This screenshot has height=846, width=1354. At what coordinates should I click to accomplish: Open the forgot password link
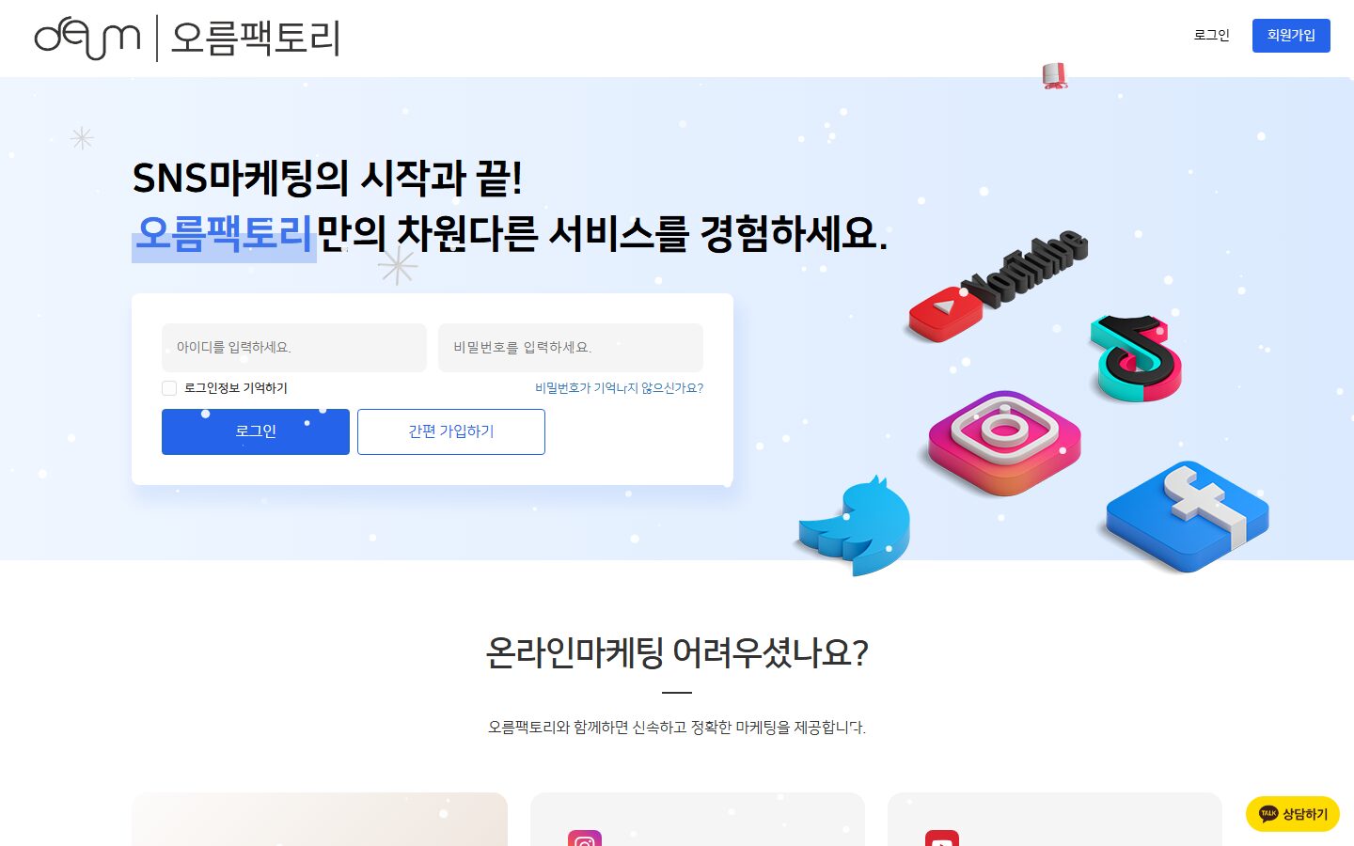coord(619,388)
